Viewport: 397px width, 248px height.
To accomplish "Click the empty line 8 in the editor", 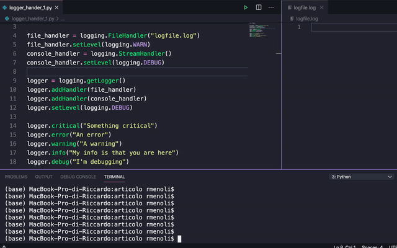I will 137,72.
